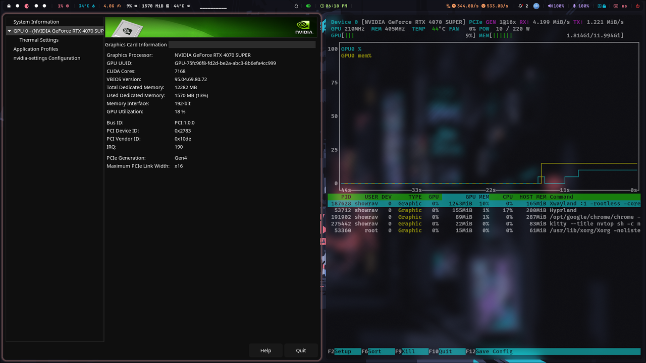Open notifications via the bell icon
This screenshot has height=363, width=646.
point(520,6)
